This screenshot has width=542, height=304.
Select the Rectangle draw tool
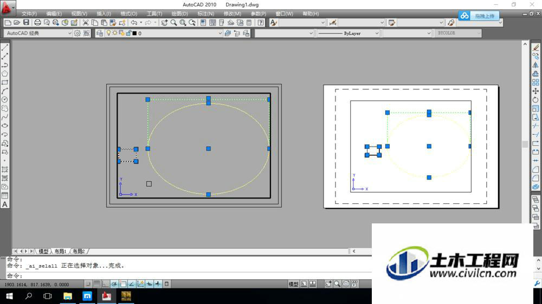[5, 82]
